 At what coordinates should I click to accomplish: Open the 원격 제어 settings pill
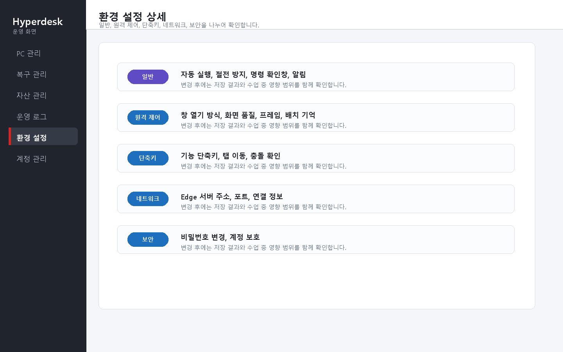(x=148, y=117)
